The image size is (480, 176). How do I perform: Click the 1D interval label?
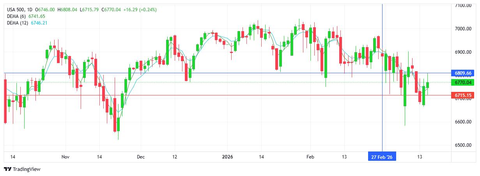coord(29,9)
